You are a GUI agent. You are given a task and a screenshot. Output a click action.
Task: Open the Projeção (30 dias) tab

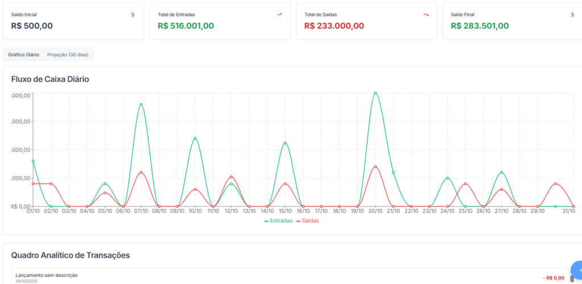pyautogui.click(x=68, y=55)
